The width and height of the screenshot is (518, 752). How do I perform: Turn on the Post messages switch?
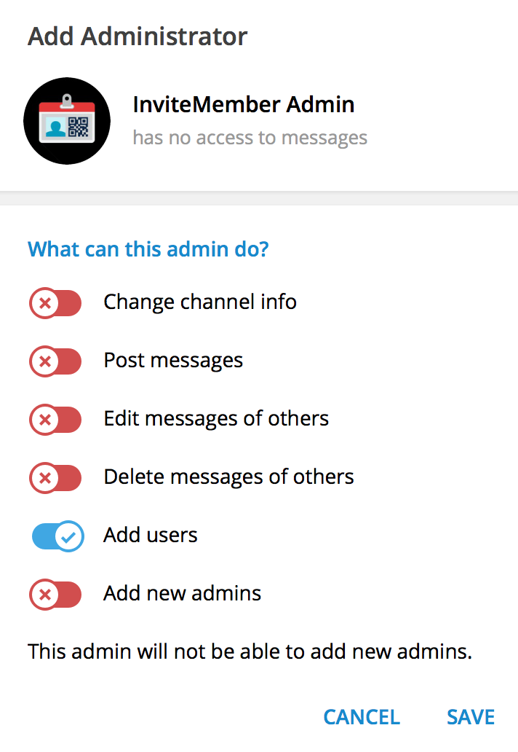click(55, 361)
